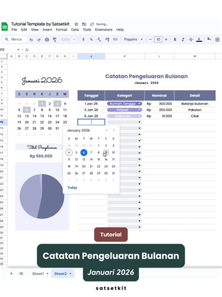Open the Edit menu

point(24,30)
